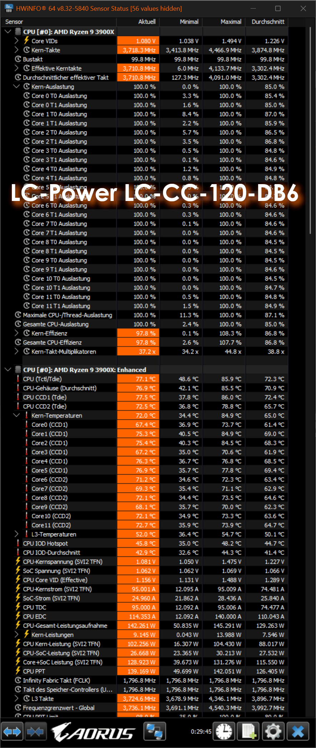Expand the L3 Takte row

click(x=16, y=699)
